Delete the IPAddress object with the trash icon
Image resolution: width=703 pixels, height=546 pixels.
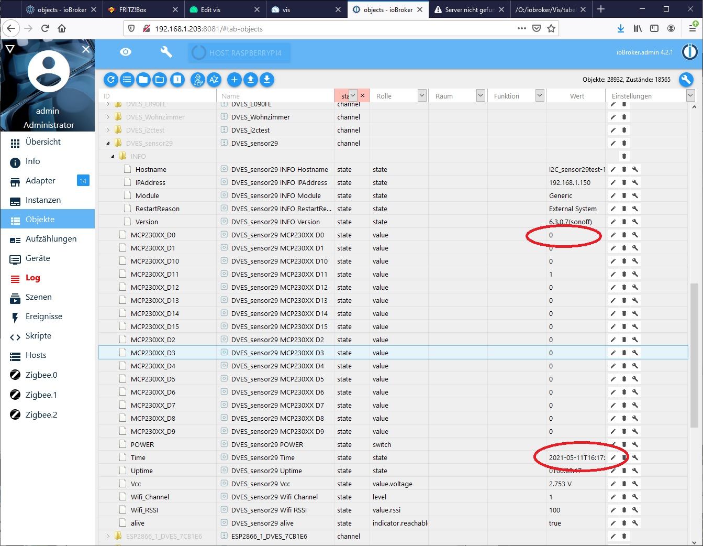click(x=624, y=182)
